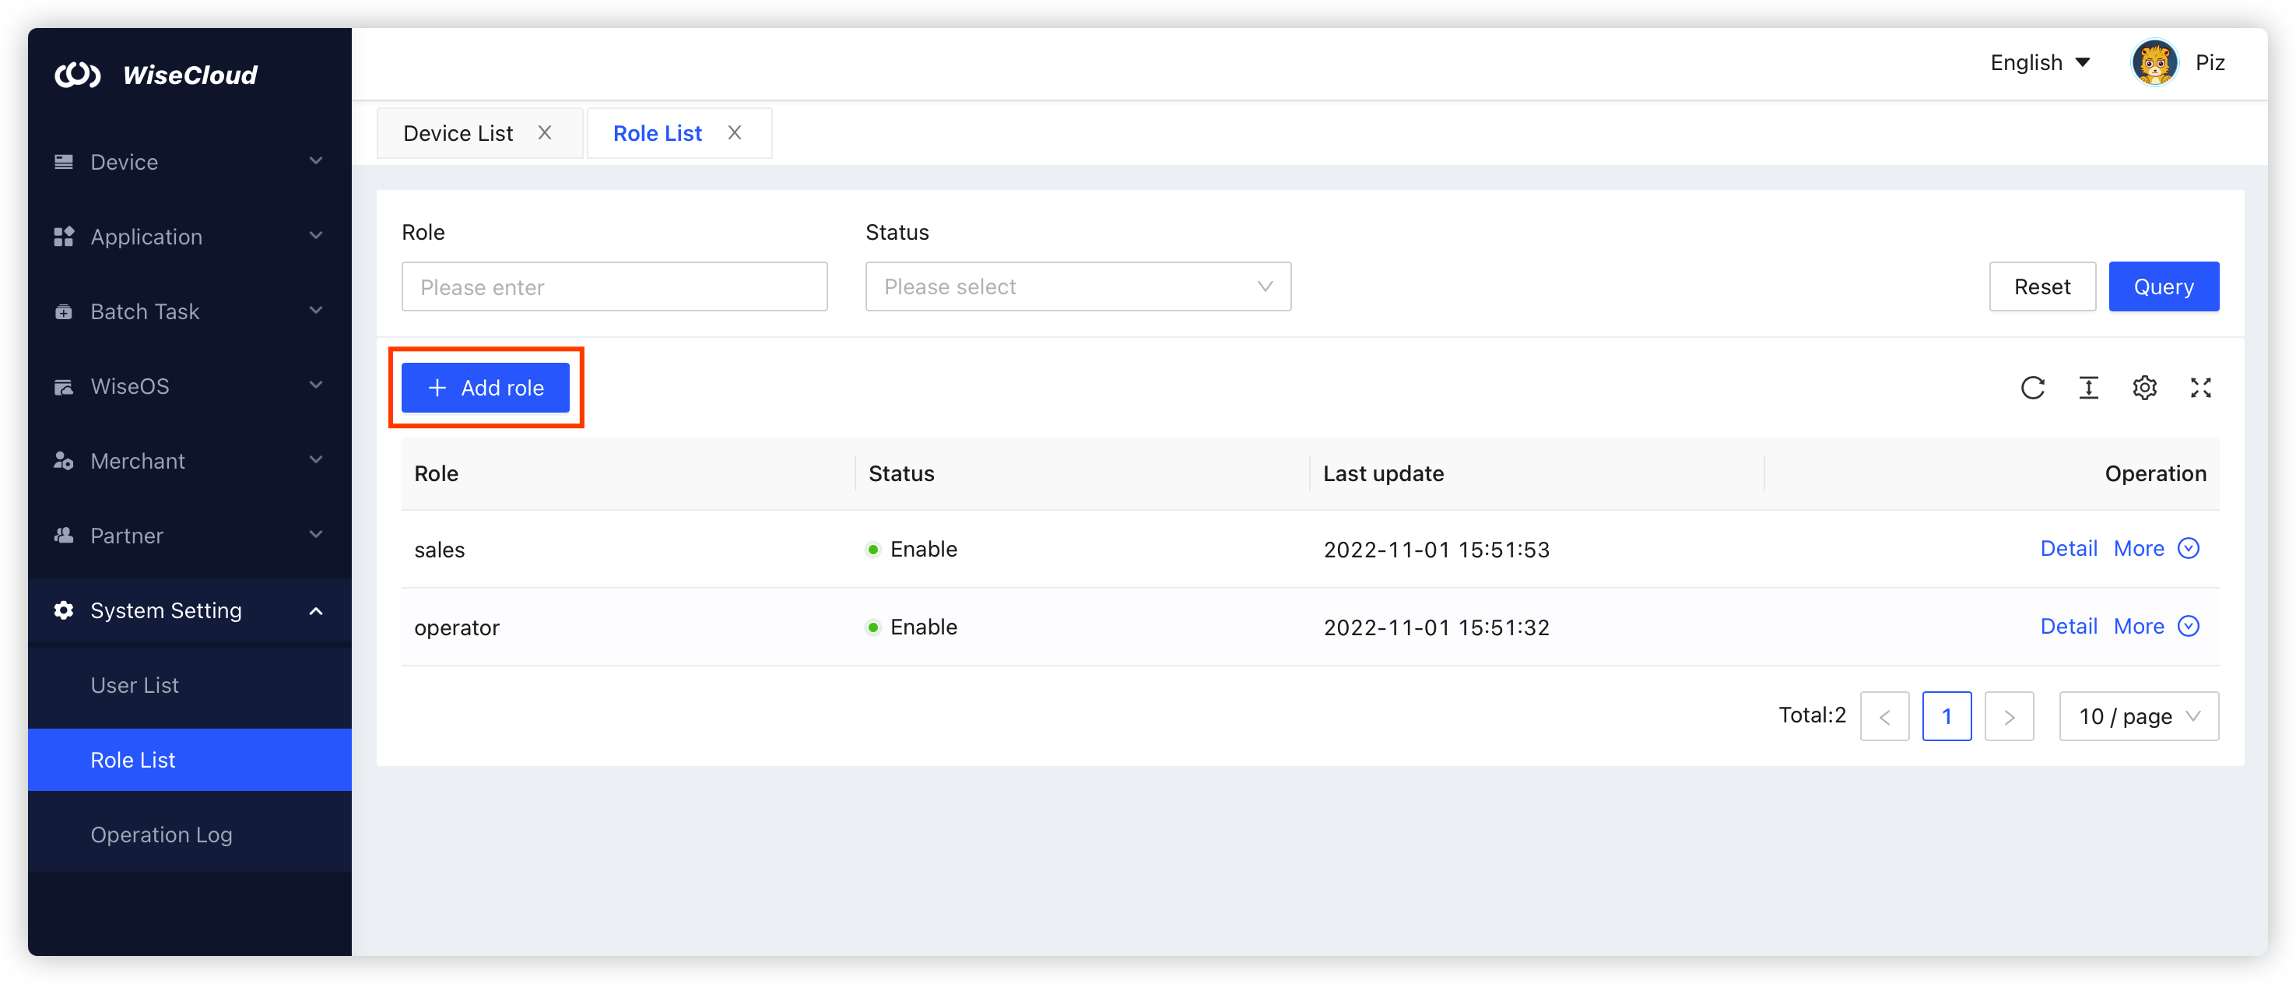Open the table column settings gear
The height and width of the screenshot is (984, 2296).
(2144, 388)
